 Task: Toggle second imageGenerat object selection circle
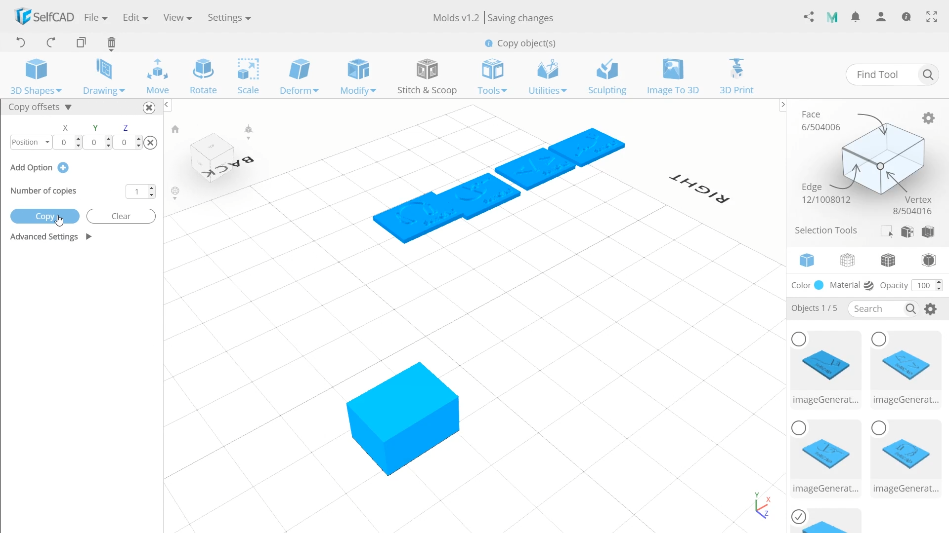879,340
